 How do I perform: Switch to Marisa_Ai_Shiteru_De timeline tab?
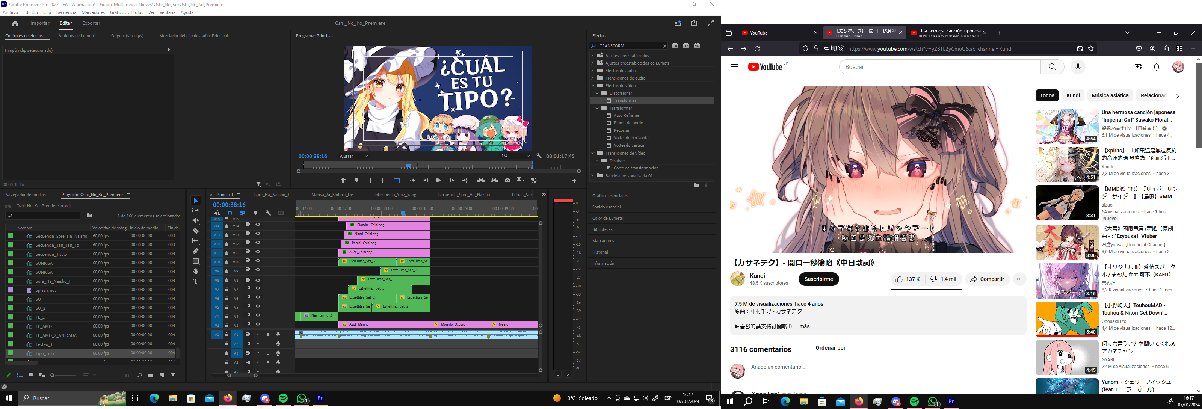tap(332, 195)
